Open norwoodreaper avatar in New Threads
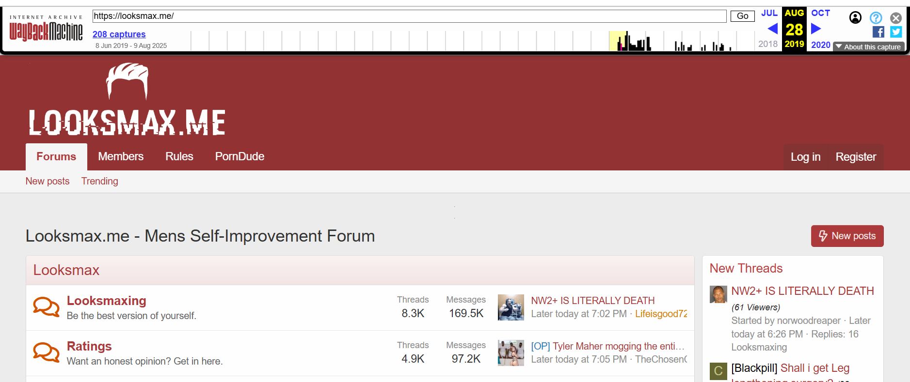The width and height of the screenshot is (910, 382). 718,294
